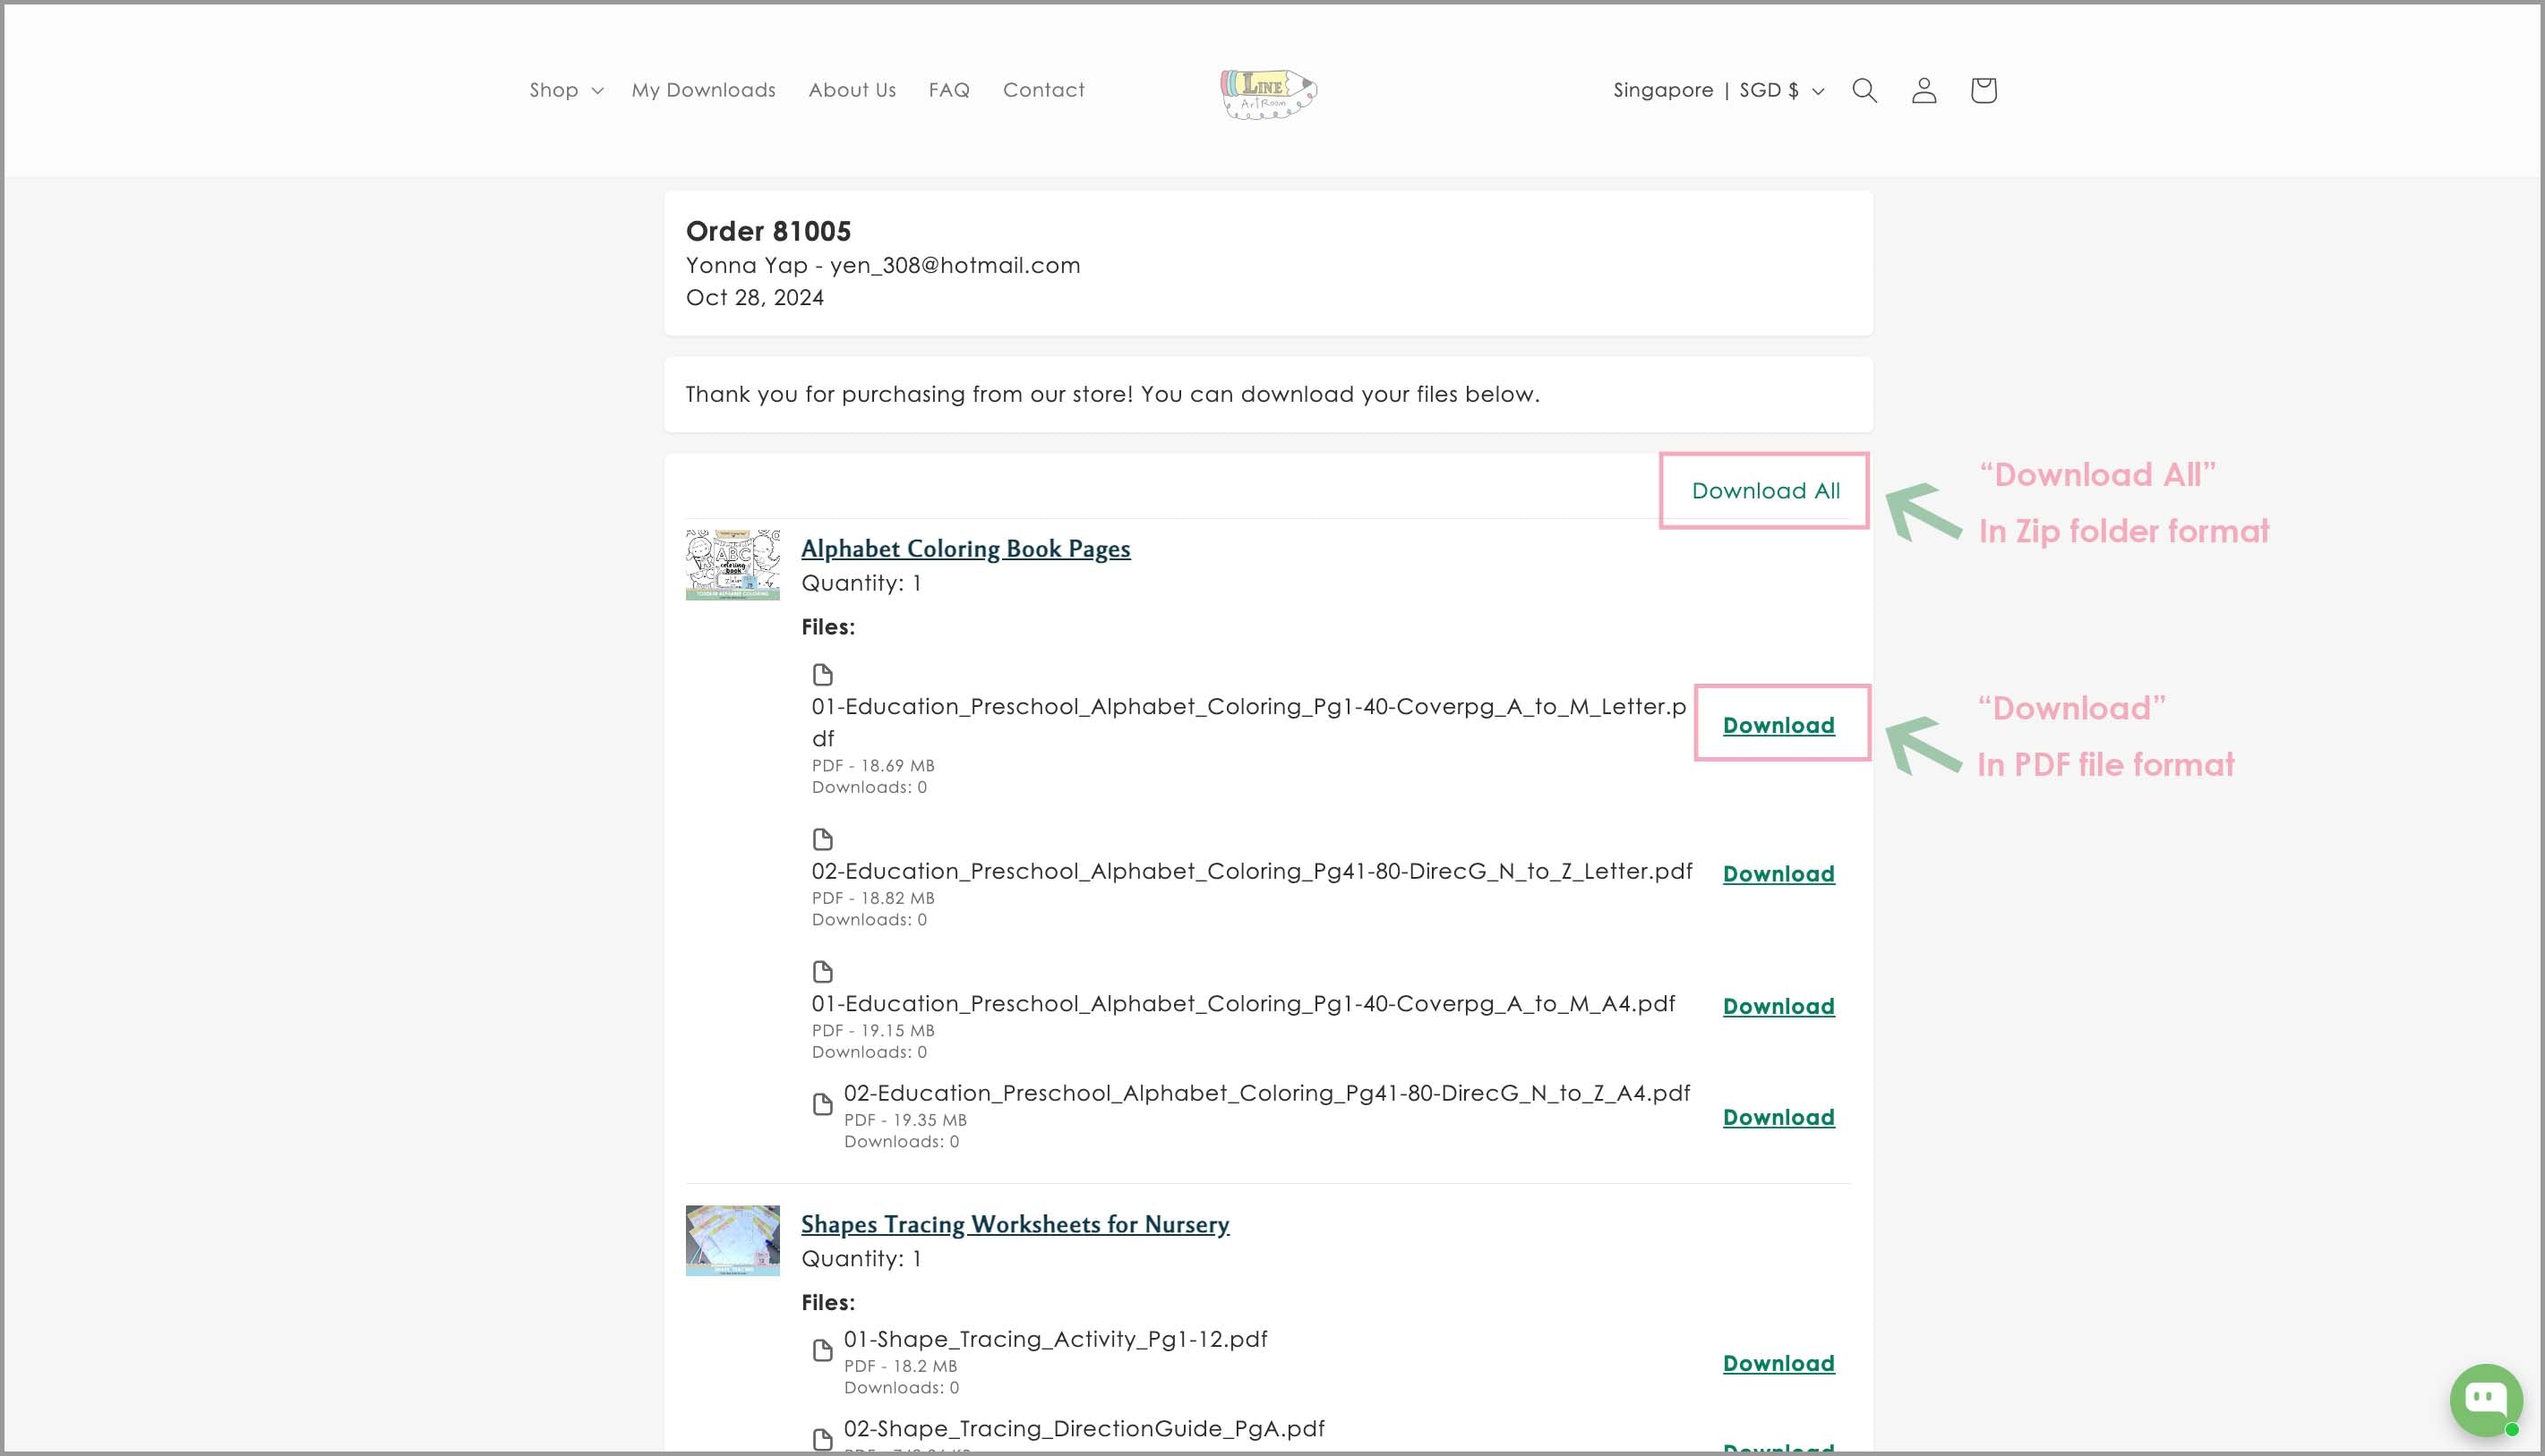Open Singapore SGD currency selector

pos(1718,90)
